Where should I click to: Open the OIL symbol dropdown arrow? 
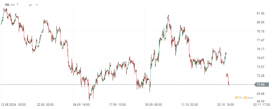pos(18,5)
